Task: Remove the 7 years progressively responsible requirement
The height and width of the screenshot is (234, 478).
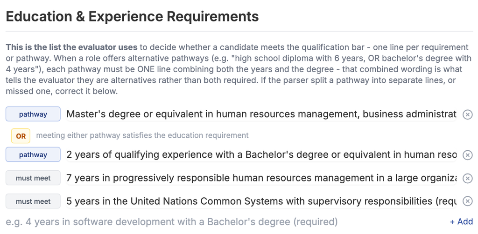Action: click(467, 178)
